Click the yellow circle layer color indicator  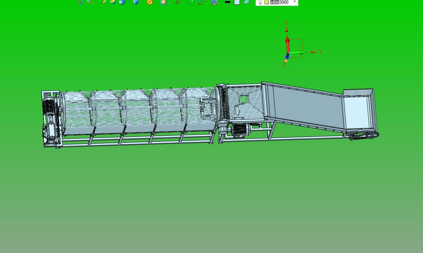point(266,2)
